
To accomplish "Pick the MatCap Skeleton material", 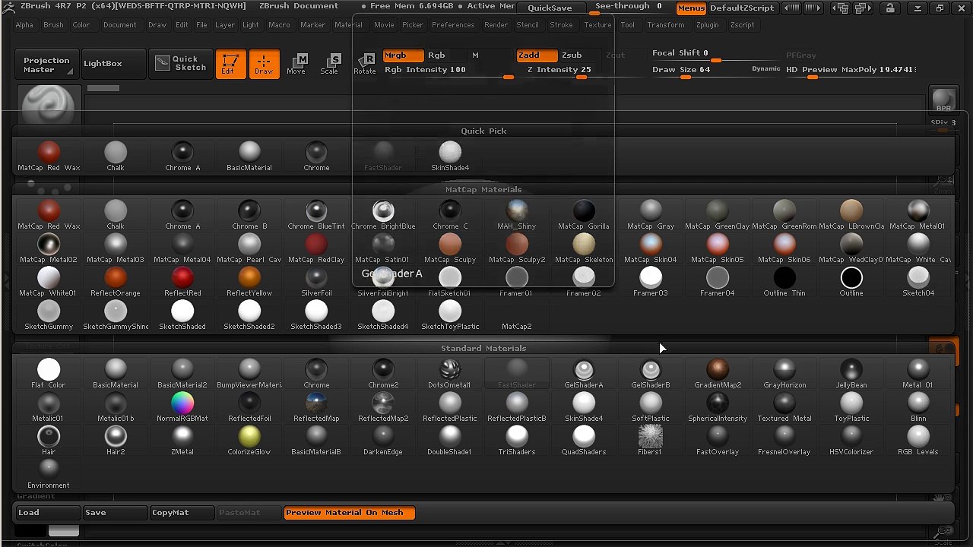I will (x=584, y=248).
